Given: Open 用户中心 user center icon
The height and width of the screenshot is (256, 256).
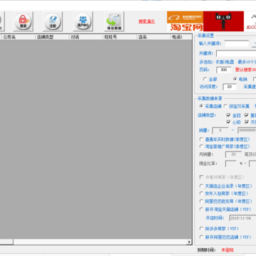Looking at the screenshot, I should click(x=83, y=21).
